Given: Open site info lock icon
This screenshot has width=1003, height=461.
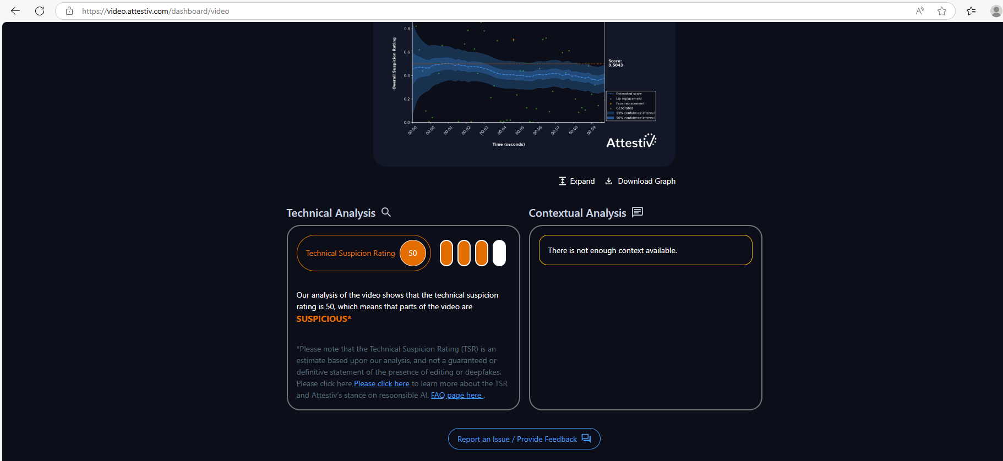Looking at the screenshot, I should tap(69, 11).
